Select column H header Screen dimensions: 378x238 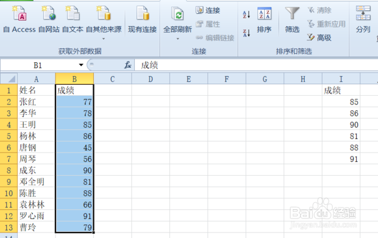(303, 79)
